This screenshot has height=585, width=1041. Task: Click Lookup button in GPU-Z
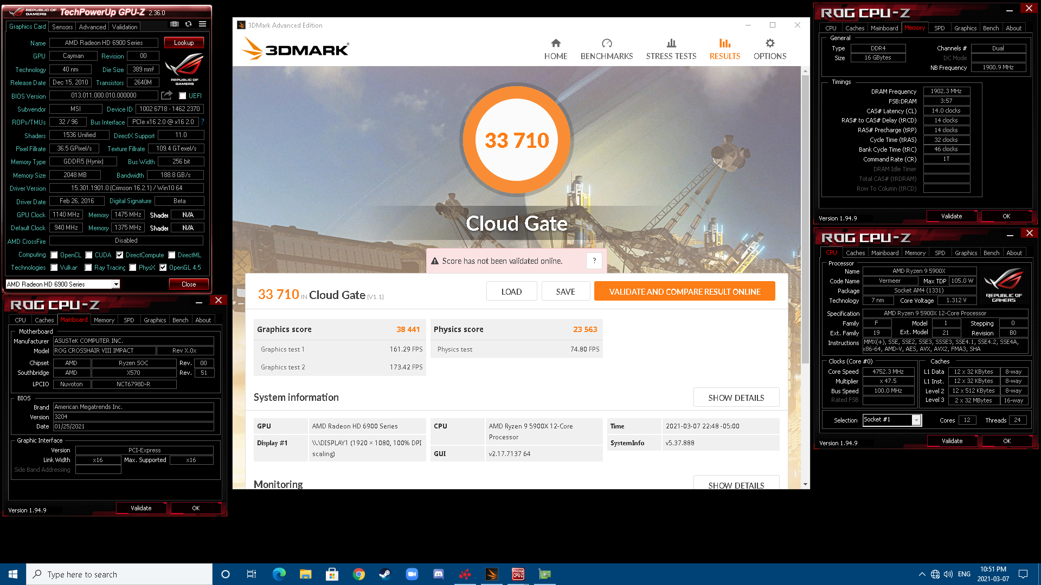[184, 43]
